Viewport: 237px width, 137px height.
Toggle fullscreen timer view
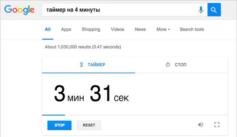pos(217,125)
